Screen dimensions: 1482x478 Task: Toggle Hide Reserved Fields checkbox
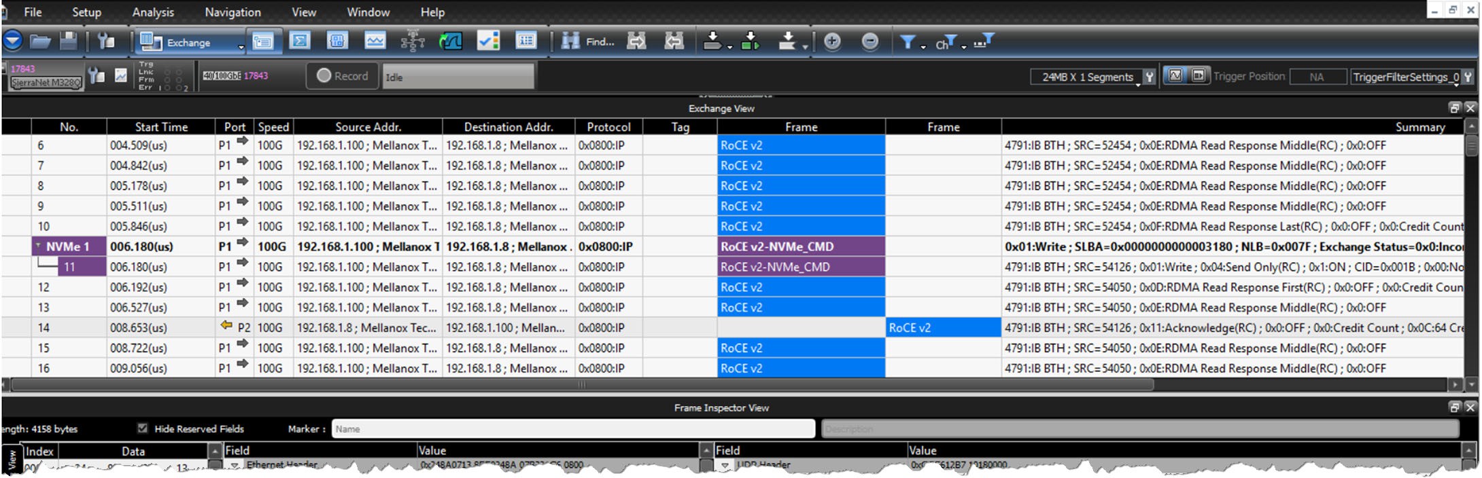(x=142, y=428)
